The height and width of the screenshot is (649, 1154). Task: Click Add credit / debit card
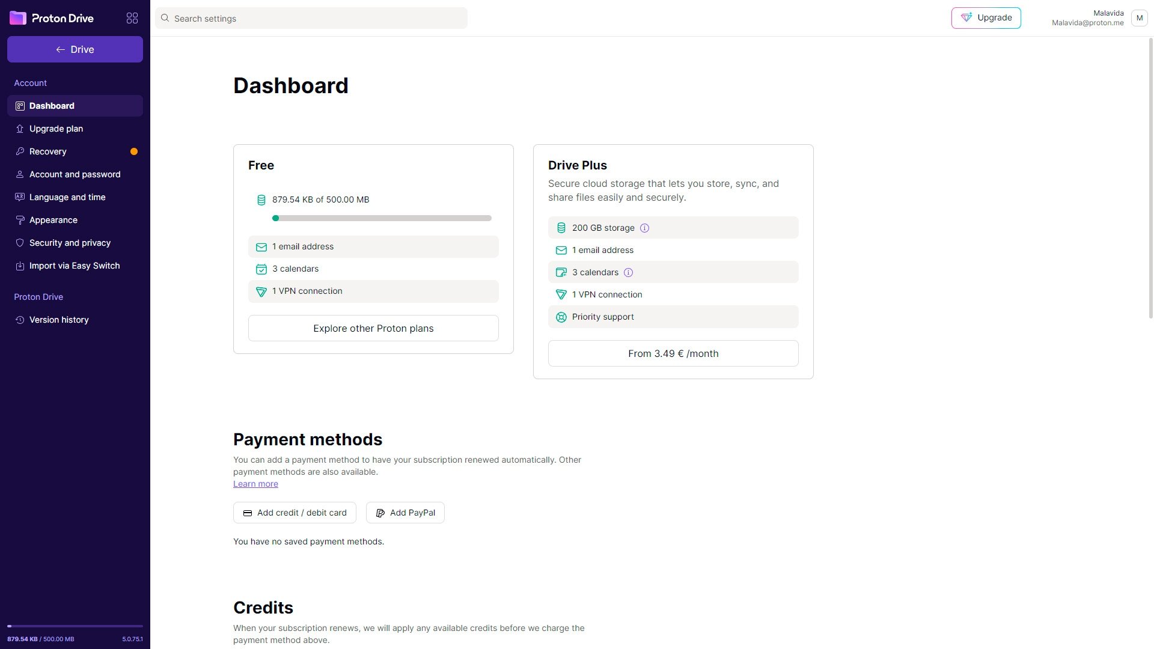point(295,513)
